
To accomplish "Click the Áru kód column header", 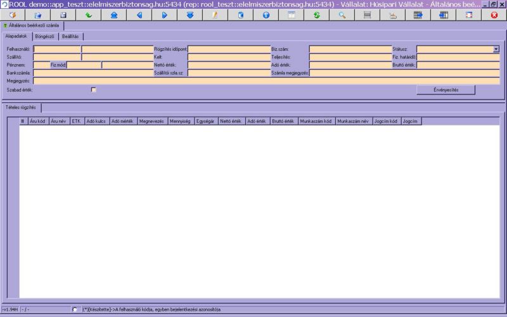I will pyautogui.click(x=37, y=120).
